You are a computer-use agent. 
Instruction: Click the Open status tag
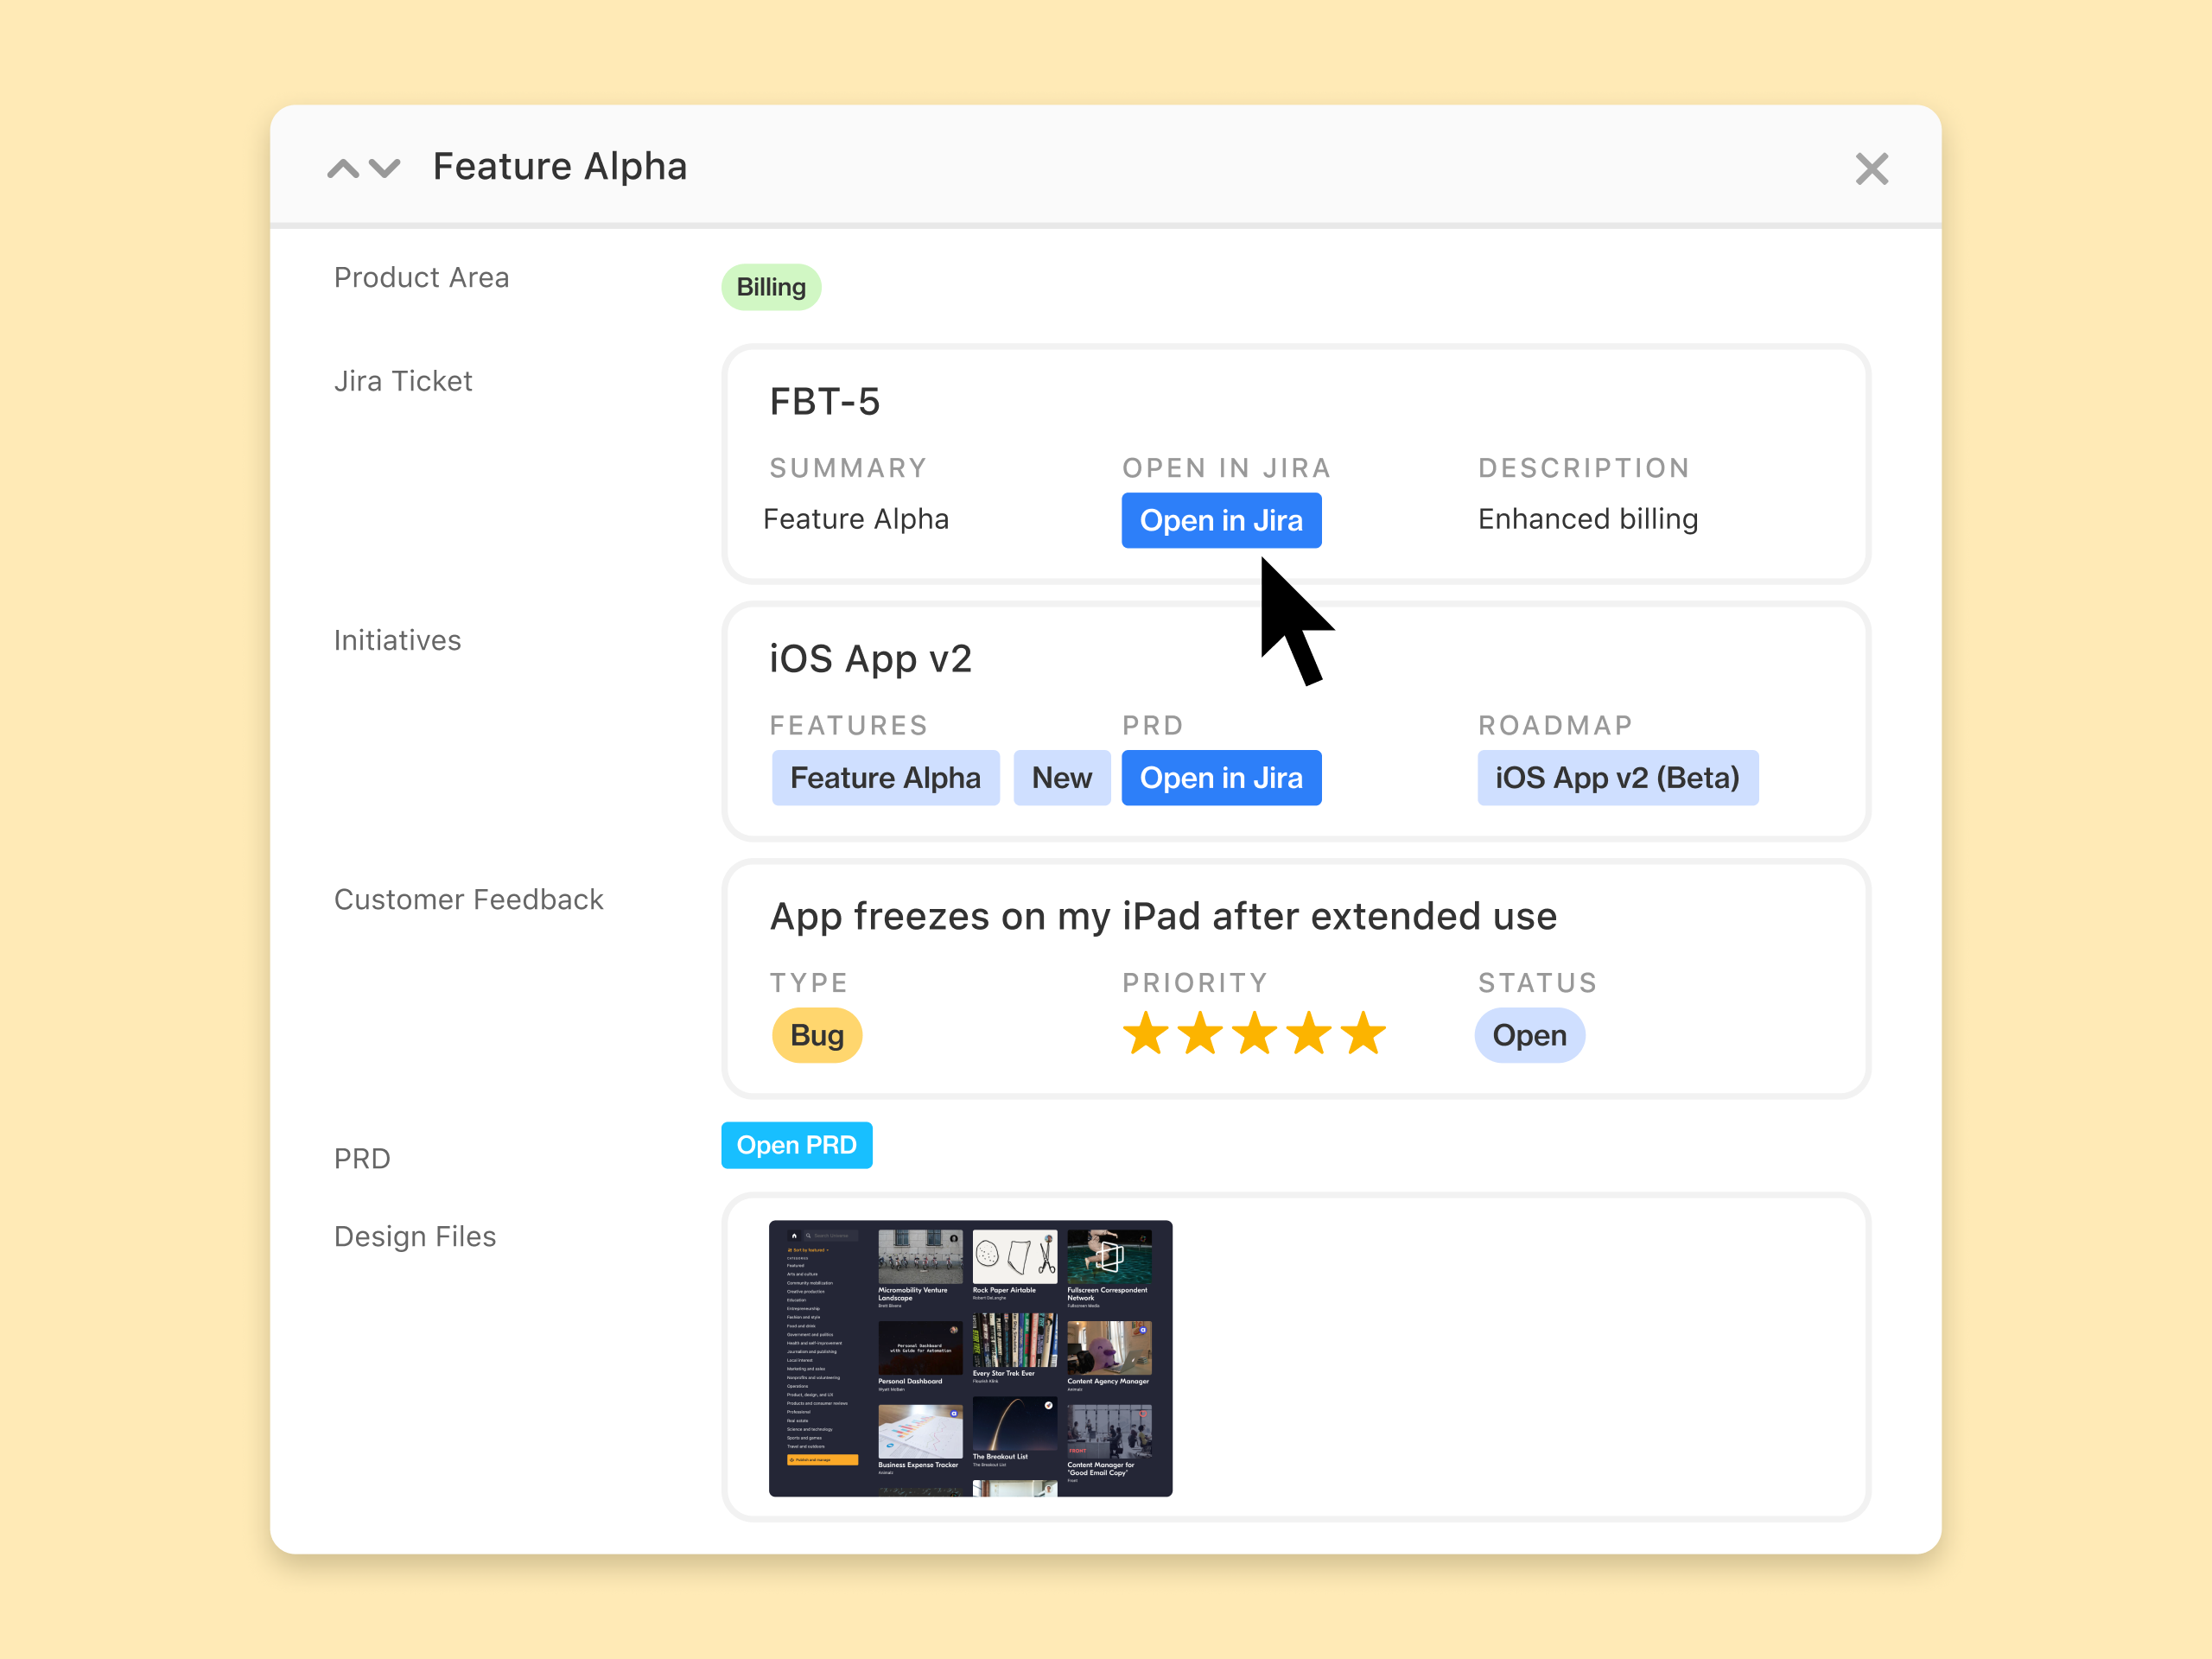1529,1035
